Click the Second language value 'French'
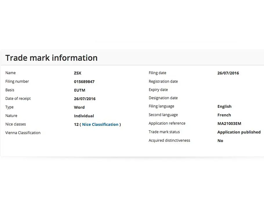 tap(224, 115)
